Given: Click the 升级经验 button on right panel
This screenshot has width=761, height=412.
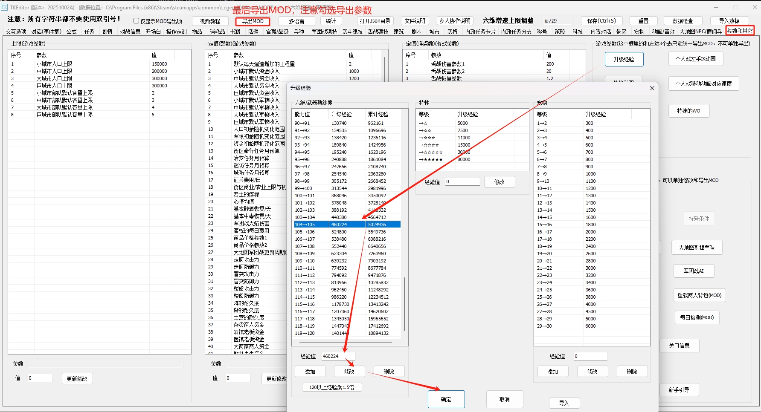Looking at the screenshot, I should click(x=624, y=59).
